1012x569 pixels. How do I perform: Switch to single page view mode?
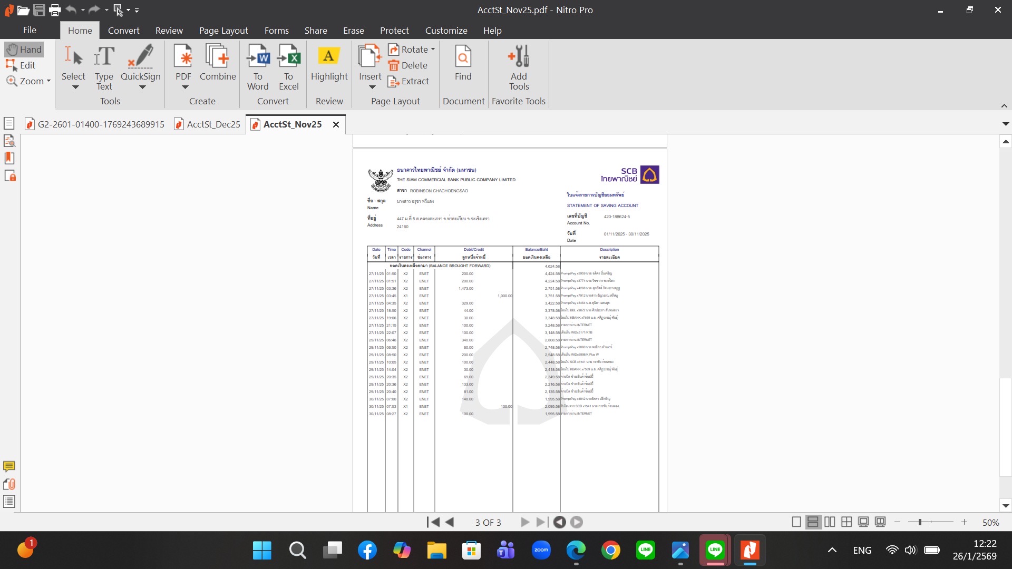point(796,522)
